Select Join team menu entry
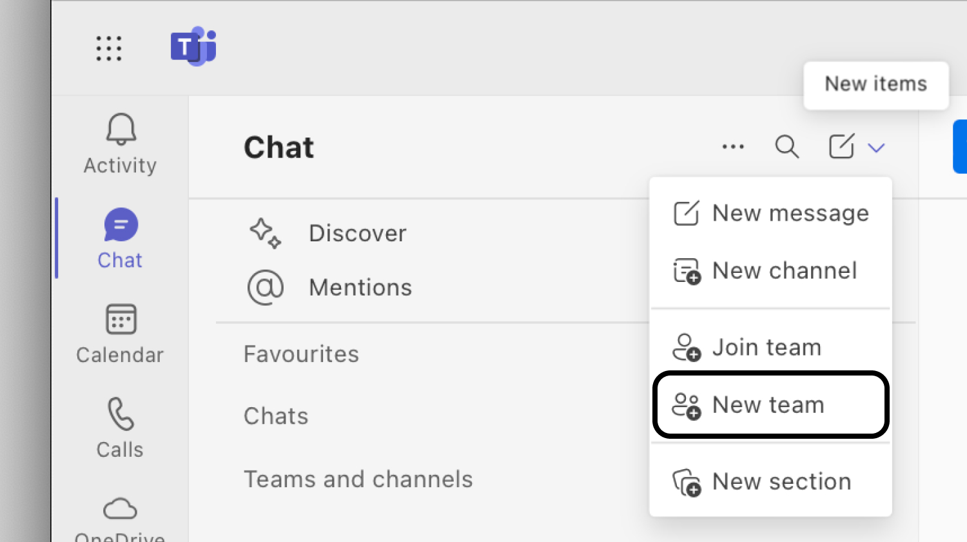The height and width of the screenshot is (542, 967). [x=770, y=347]
